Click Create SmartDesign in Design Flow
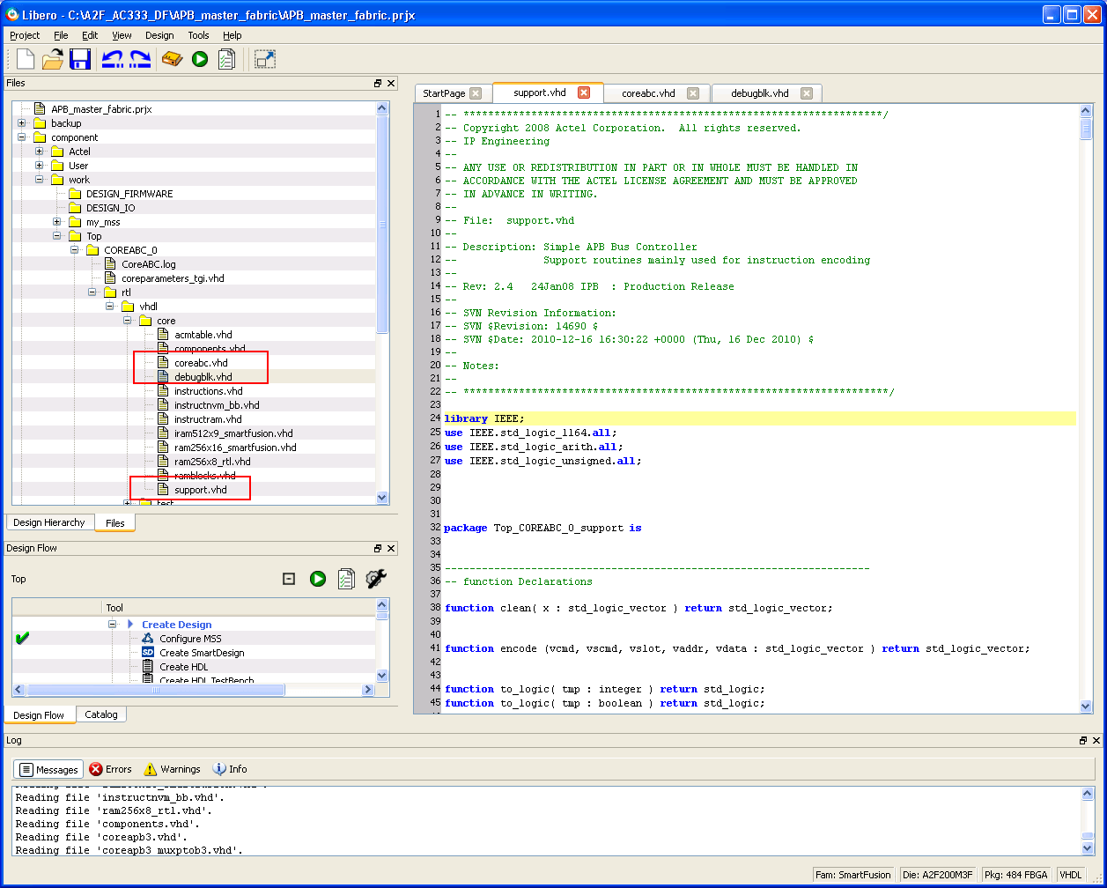Viewport: 1107px width, 888px height. 202,653
